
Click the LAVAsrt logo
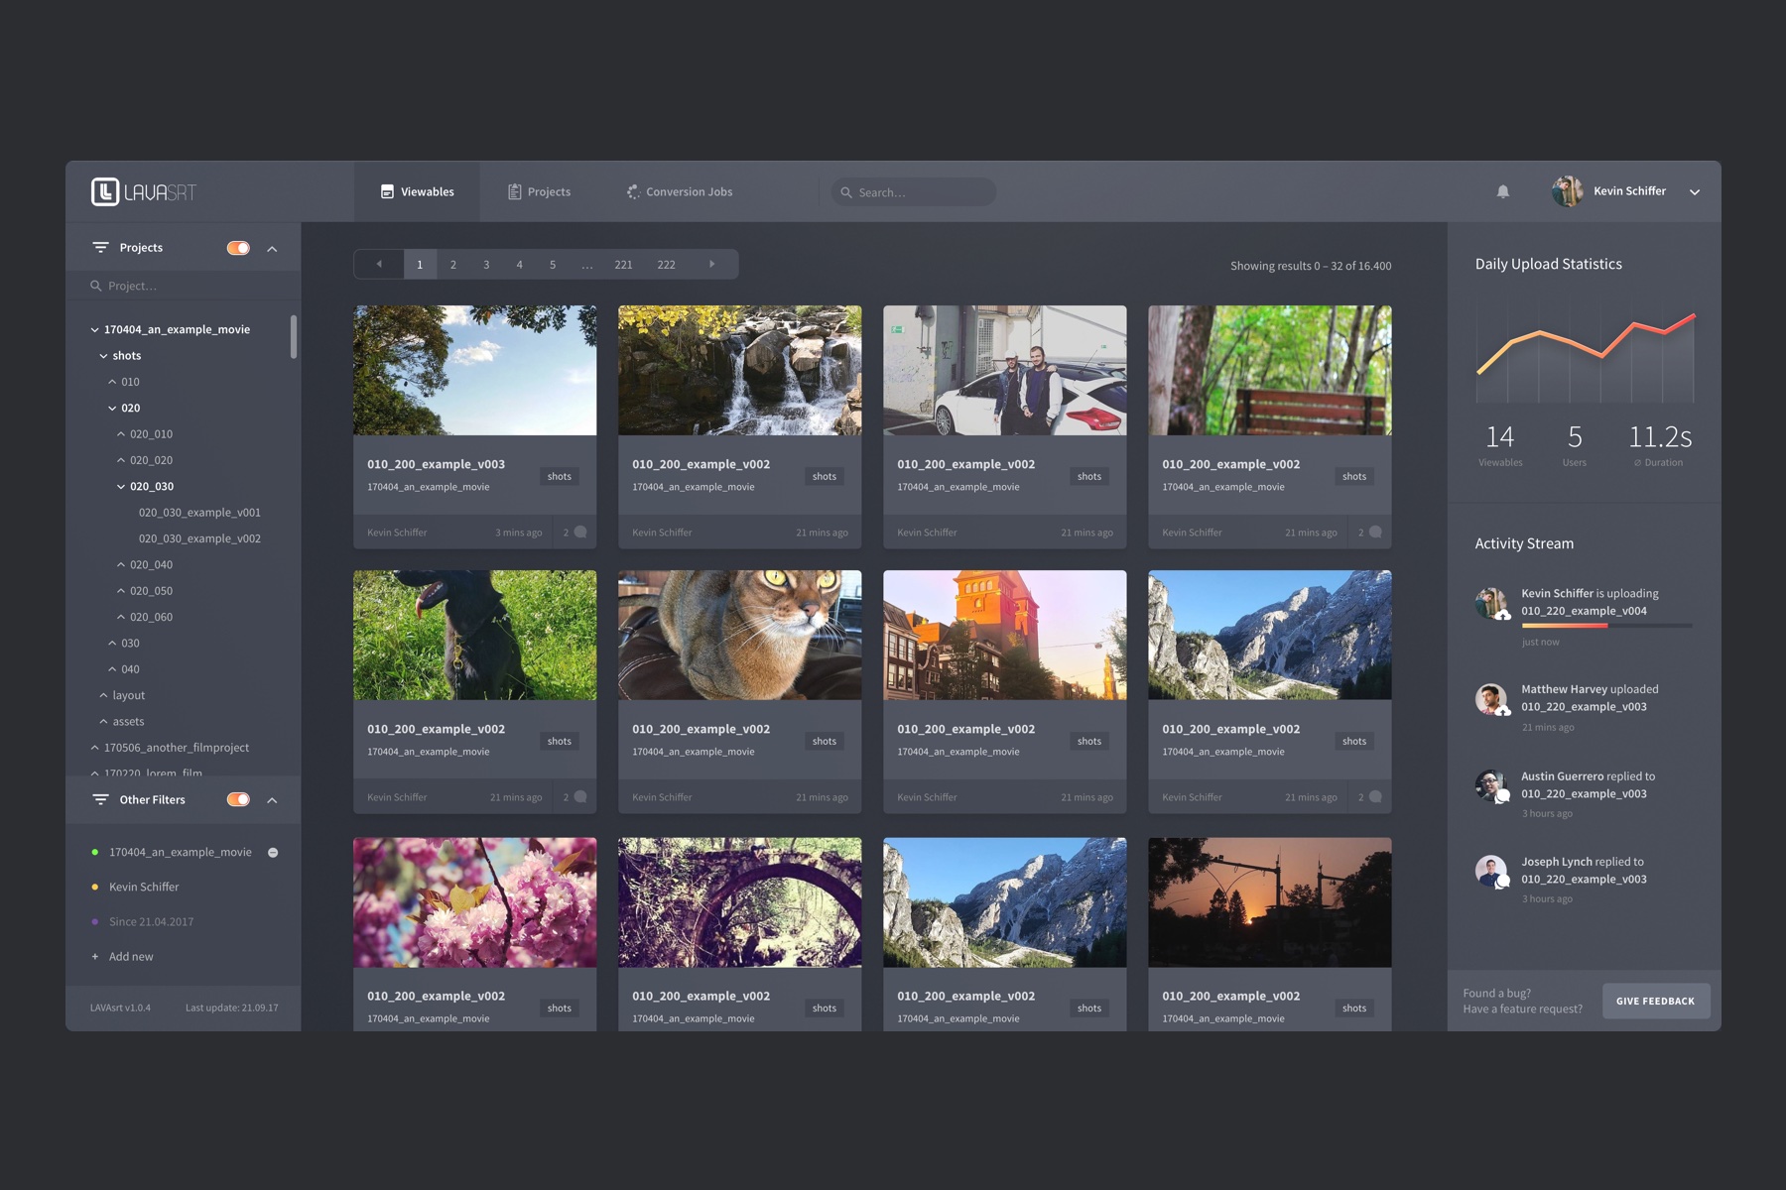tap(144, 191)
